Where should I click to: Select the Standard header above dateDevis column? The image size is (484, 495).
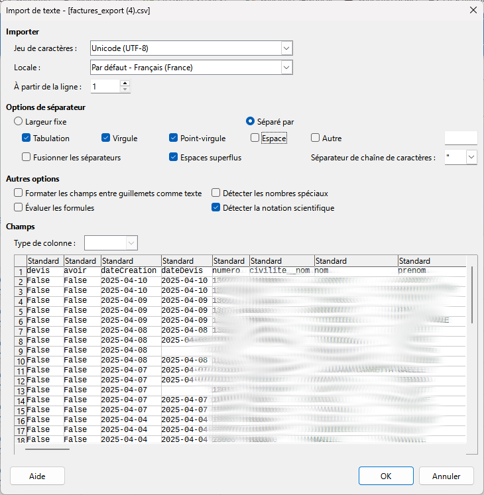(187, 261)
